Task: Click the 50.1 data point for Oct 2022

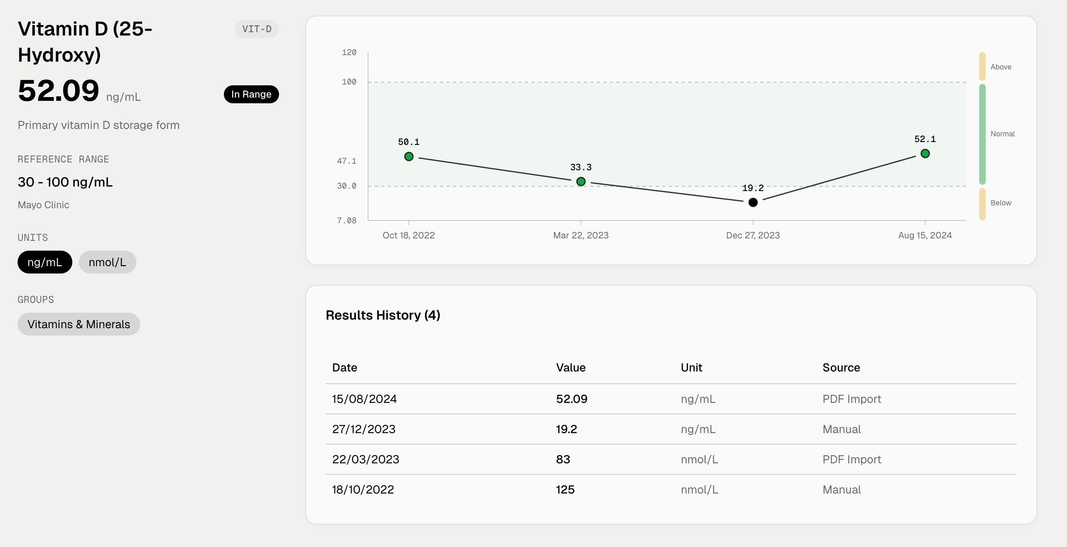Action: coord(409,156)
